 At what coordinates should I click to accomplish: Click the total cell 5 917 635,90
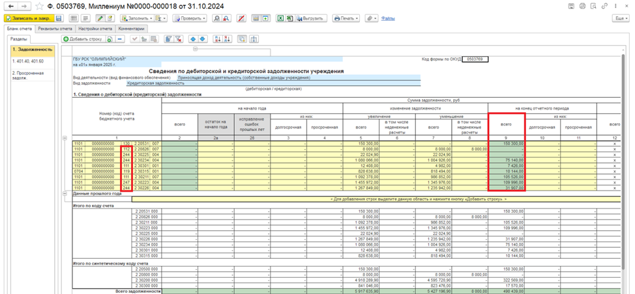[361, 291]
